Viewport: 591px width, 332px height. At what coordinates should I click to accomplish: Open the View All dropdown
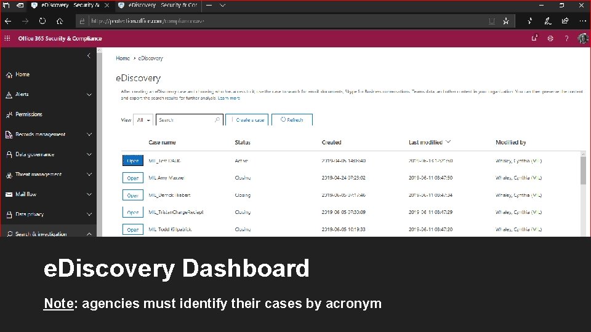click(143, 120)
